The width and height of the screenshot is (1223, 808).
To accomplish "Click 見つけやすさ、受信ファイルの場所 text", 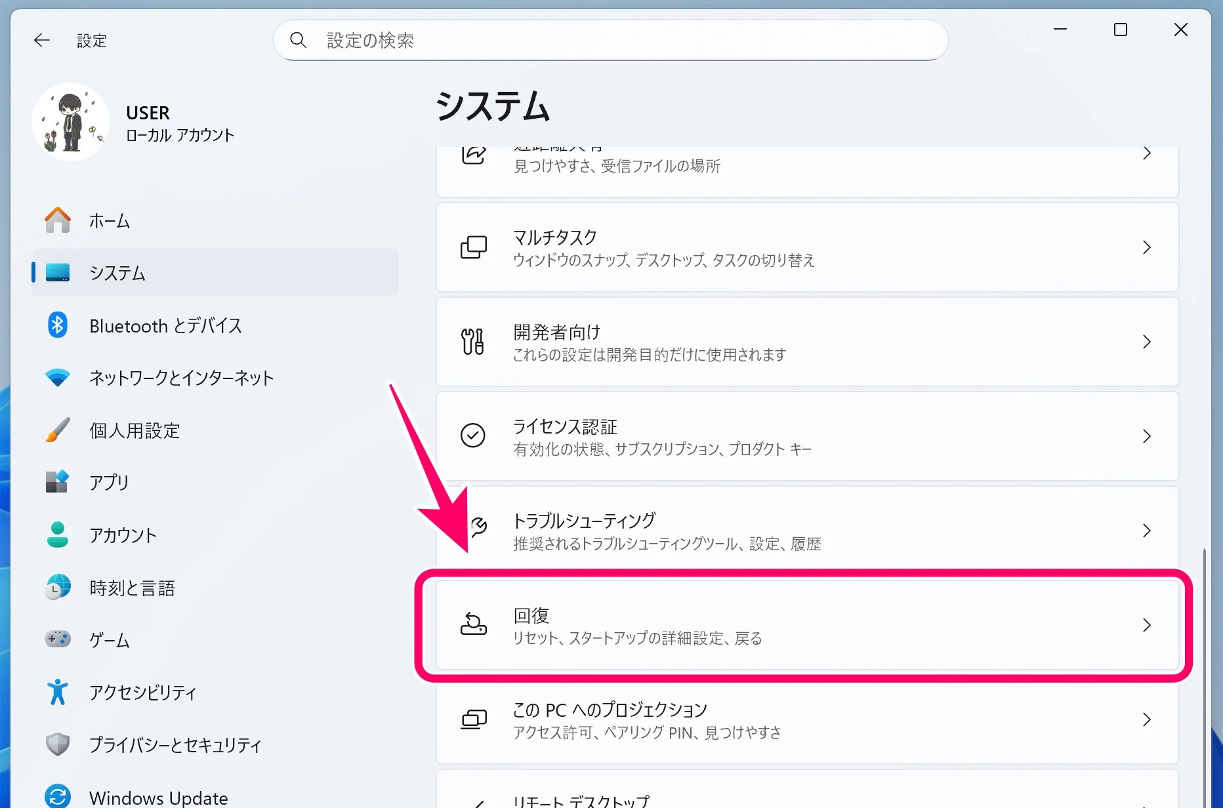I will click(x=617, y=166).
